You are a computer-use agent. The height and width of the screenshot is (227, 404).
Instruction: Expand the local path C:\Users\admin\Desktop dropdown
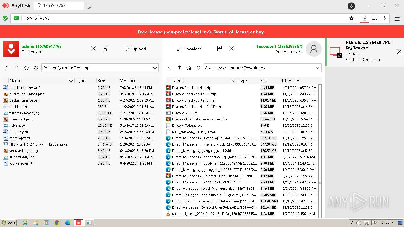(155, 68)
